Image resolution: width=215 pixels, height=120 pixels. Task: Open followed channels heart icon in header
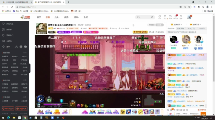tap(165, 17)
